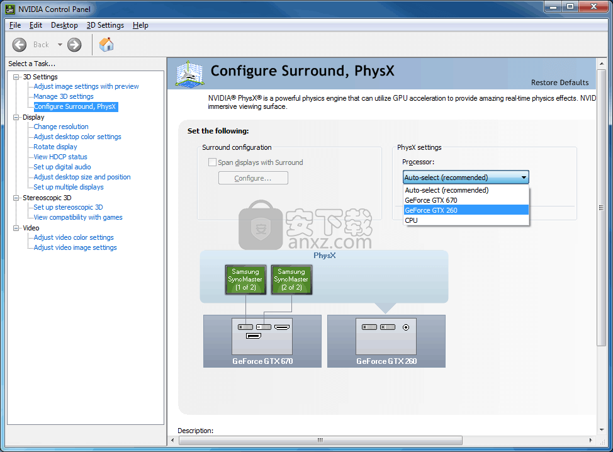Open Adjust desktop color settings

[x=77, y=137]
